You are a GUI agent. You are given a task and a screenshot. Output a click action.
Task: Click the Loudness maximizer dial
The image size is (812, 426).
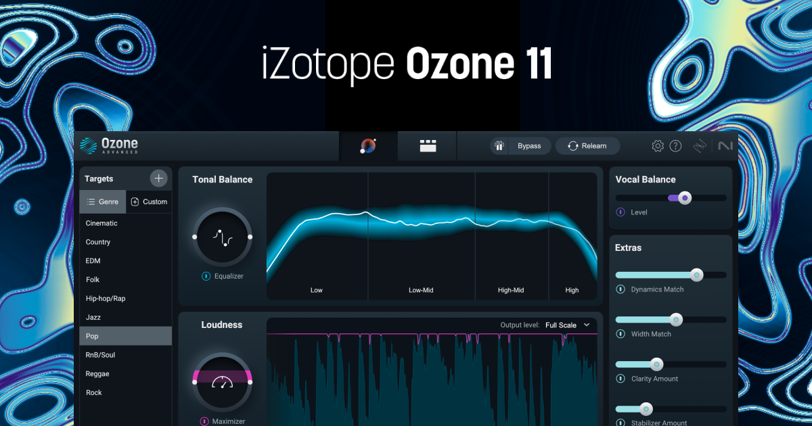pyautogui.click(x=222, y=382)
